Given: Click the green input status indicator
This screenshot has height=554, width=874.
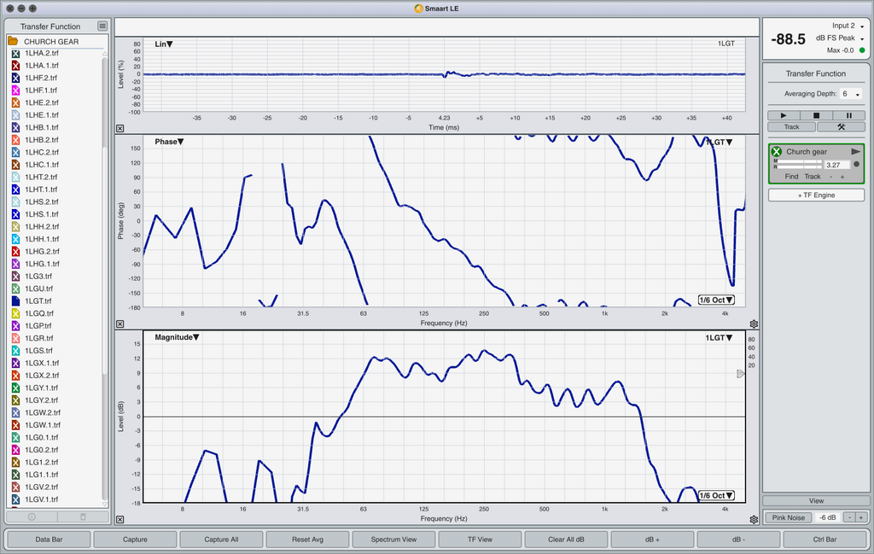Looking at the screenshot, I should click(862, 50).
